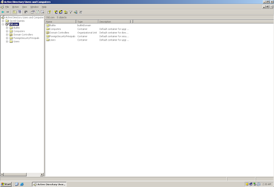Click Safely Remove Hardware tray icon
The image size is (274, 187).
[255, 184]
